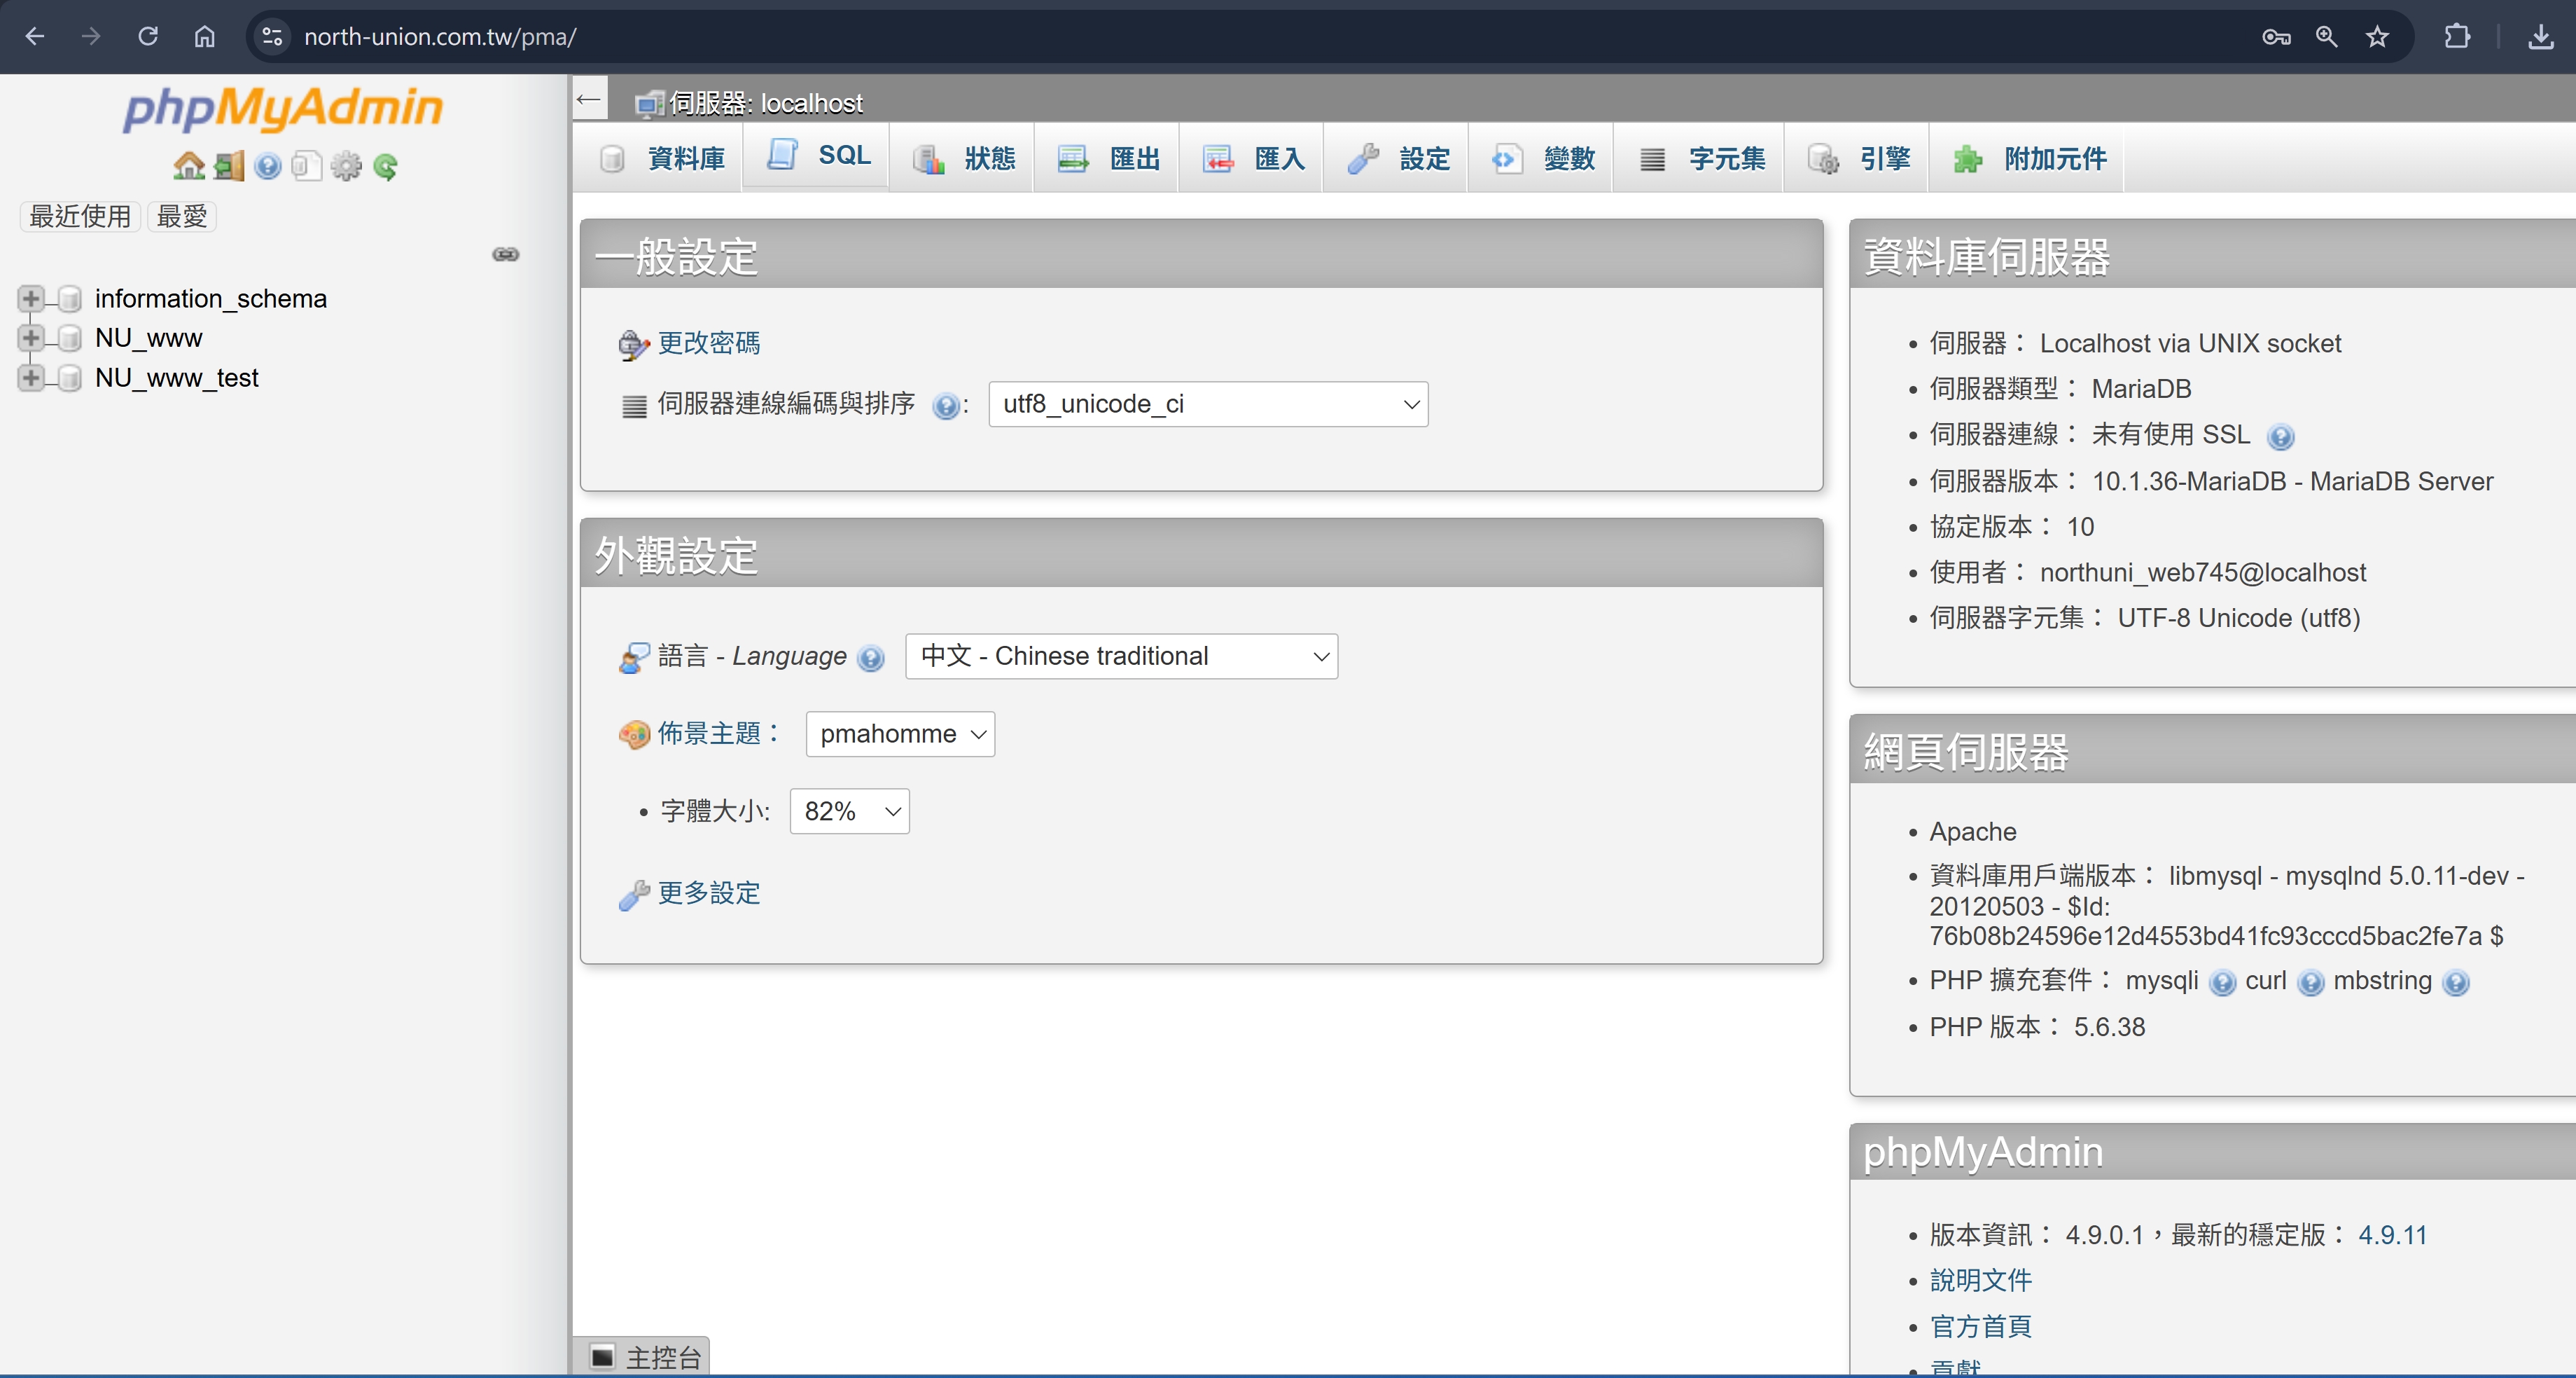
Task: Open navigation panel settings gear icon
Action: pyautogui.click(x=346, y=165)
